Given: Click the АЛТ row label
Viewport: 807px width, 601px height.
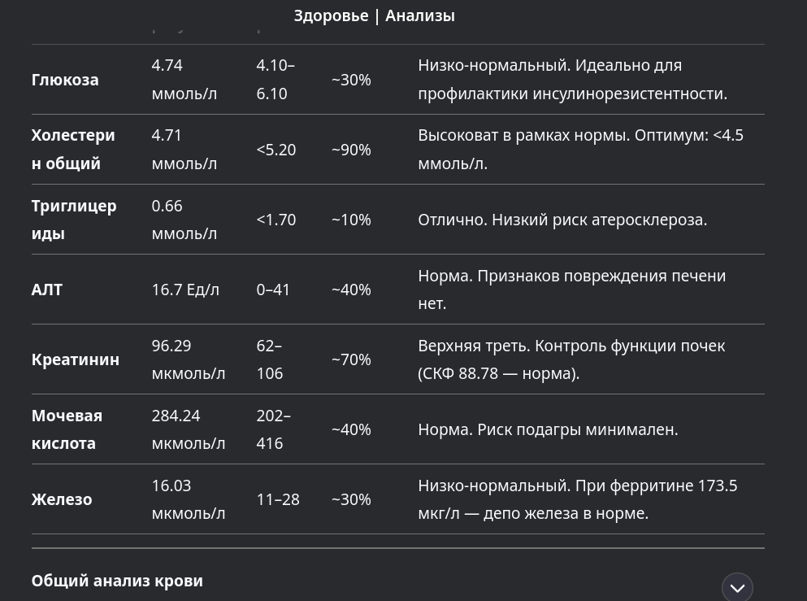Looking at the screenshot, I should 47,290.
